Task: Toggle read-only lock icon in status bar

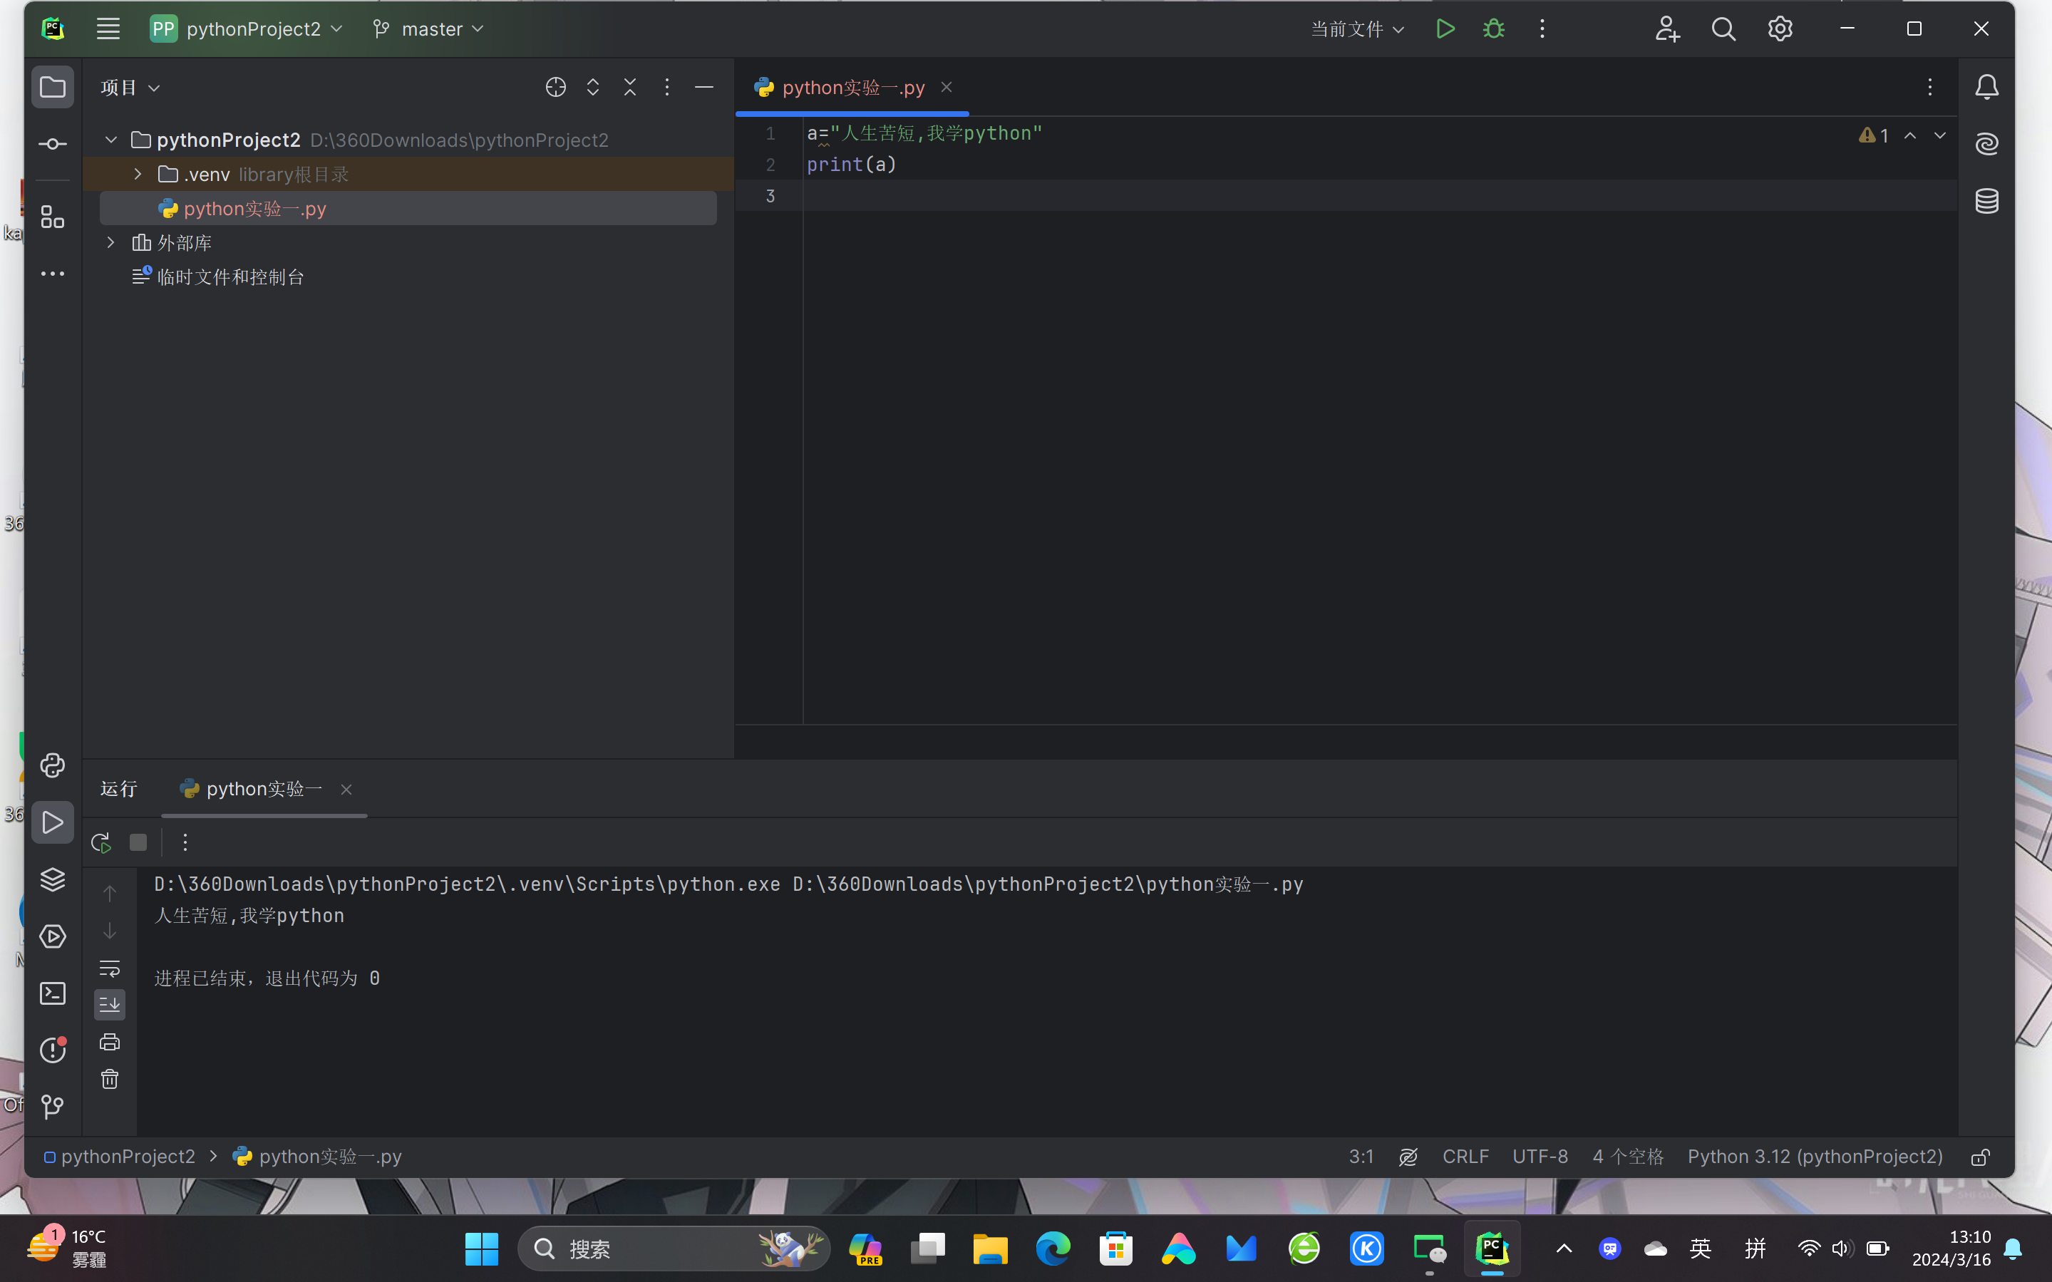Action: point(1980,1157)
